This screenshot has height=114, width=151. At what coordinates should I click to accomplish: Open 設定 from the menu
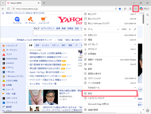coord(110,93)
